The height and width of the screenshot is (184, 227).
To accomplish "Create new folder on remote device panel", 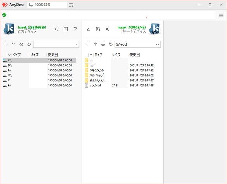I will 98,29.
